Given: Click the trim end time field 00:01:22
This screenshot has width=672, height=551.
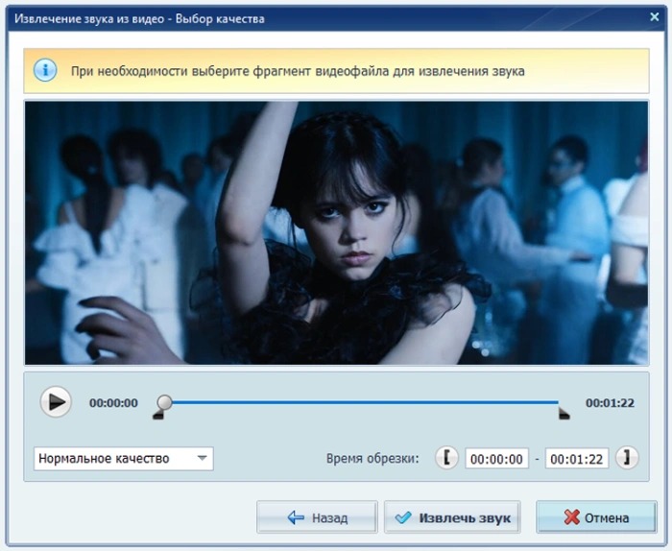Looking at the screenshot, I should click(x=577, y=459).
